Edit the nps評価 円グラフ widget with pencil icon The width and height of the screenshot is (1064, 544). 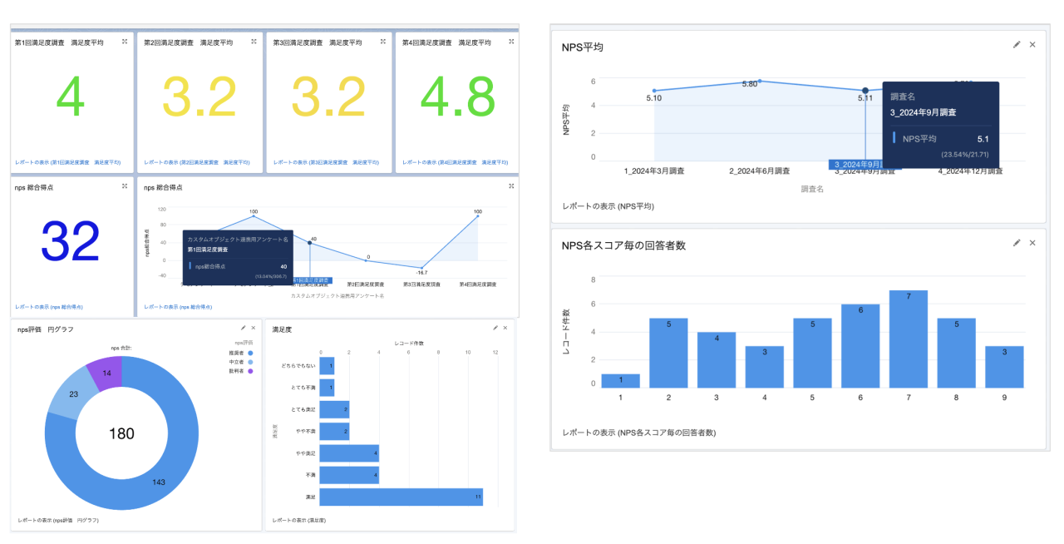pos(243,328)
